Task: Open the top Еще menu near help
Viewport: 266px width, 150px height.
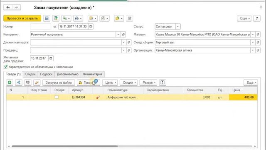Action: pyautogui.click(x=244, y=18)
